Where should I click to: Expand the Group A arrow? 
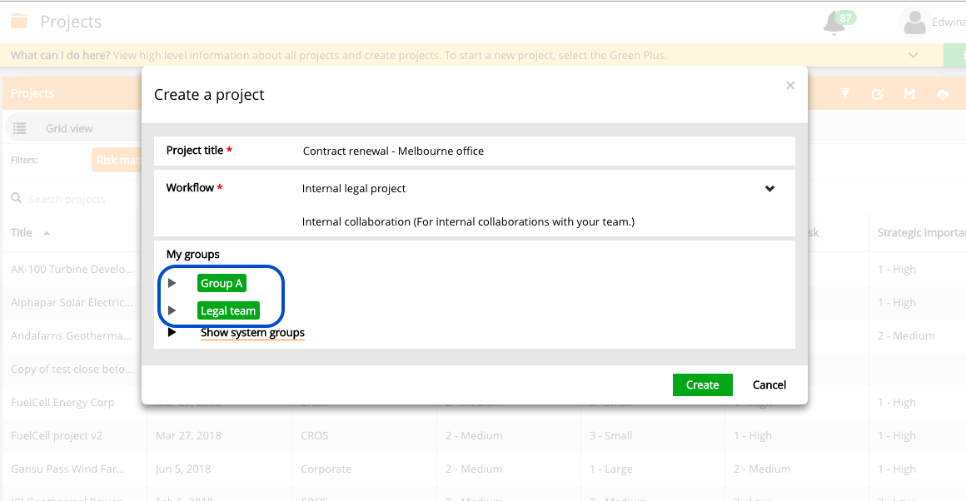click(172, 283)
